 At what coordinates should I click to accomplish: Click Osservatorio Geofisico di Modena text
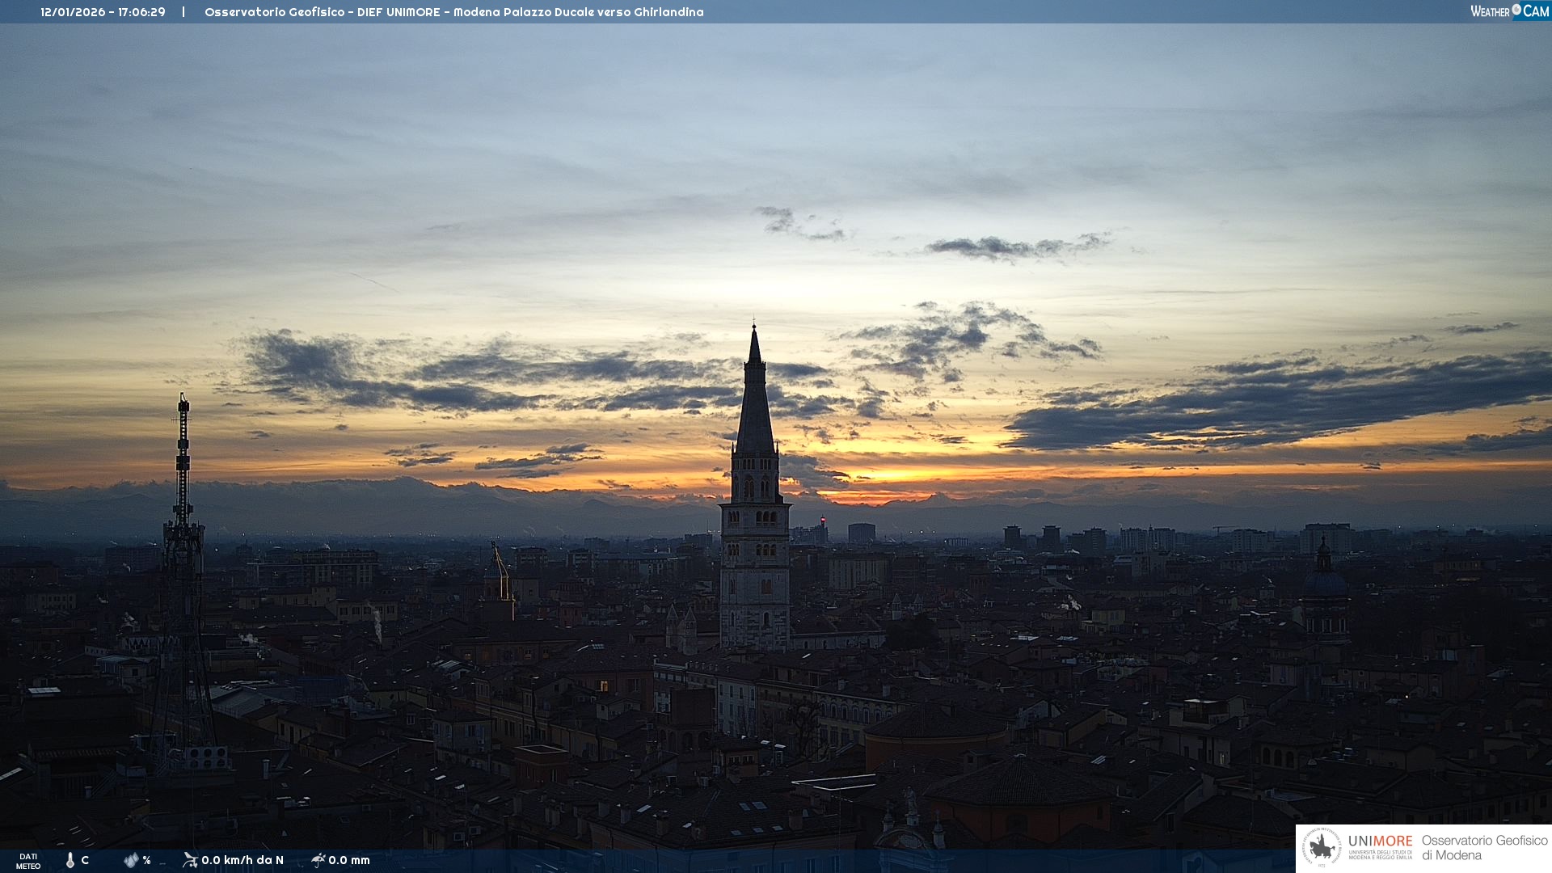coord(1483,848)
